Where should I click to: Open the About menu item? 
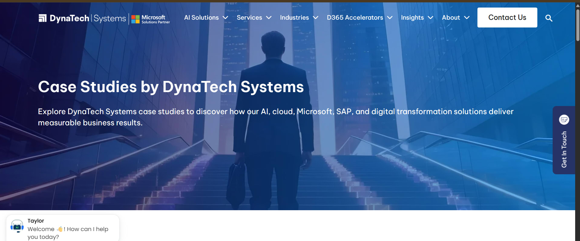pyautogui.click(x=451, y=18)
